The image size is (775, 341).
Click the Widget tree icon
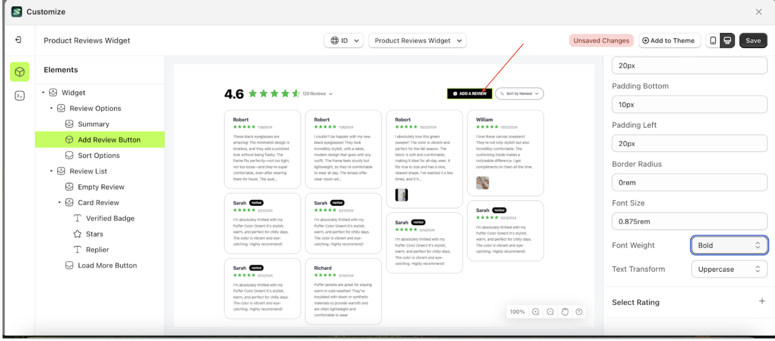(53, 92)
